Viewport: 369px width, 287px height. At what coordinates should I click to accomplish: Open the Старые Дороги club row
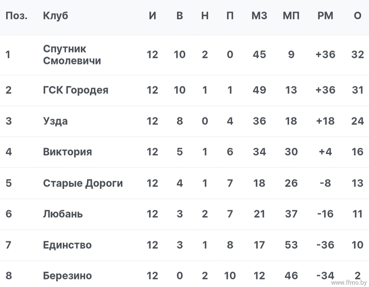click(x=185, y=183)
